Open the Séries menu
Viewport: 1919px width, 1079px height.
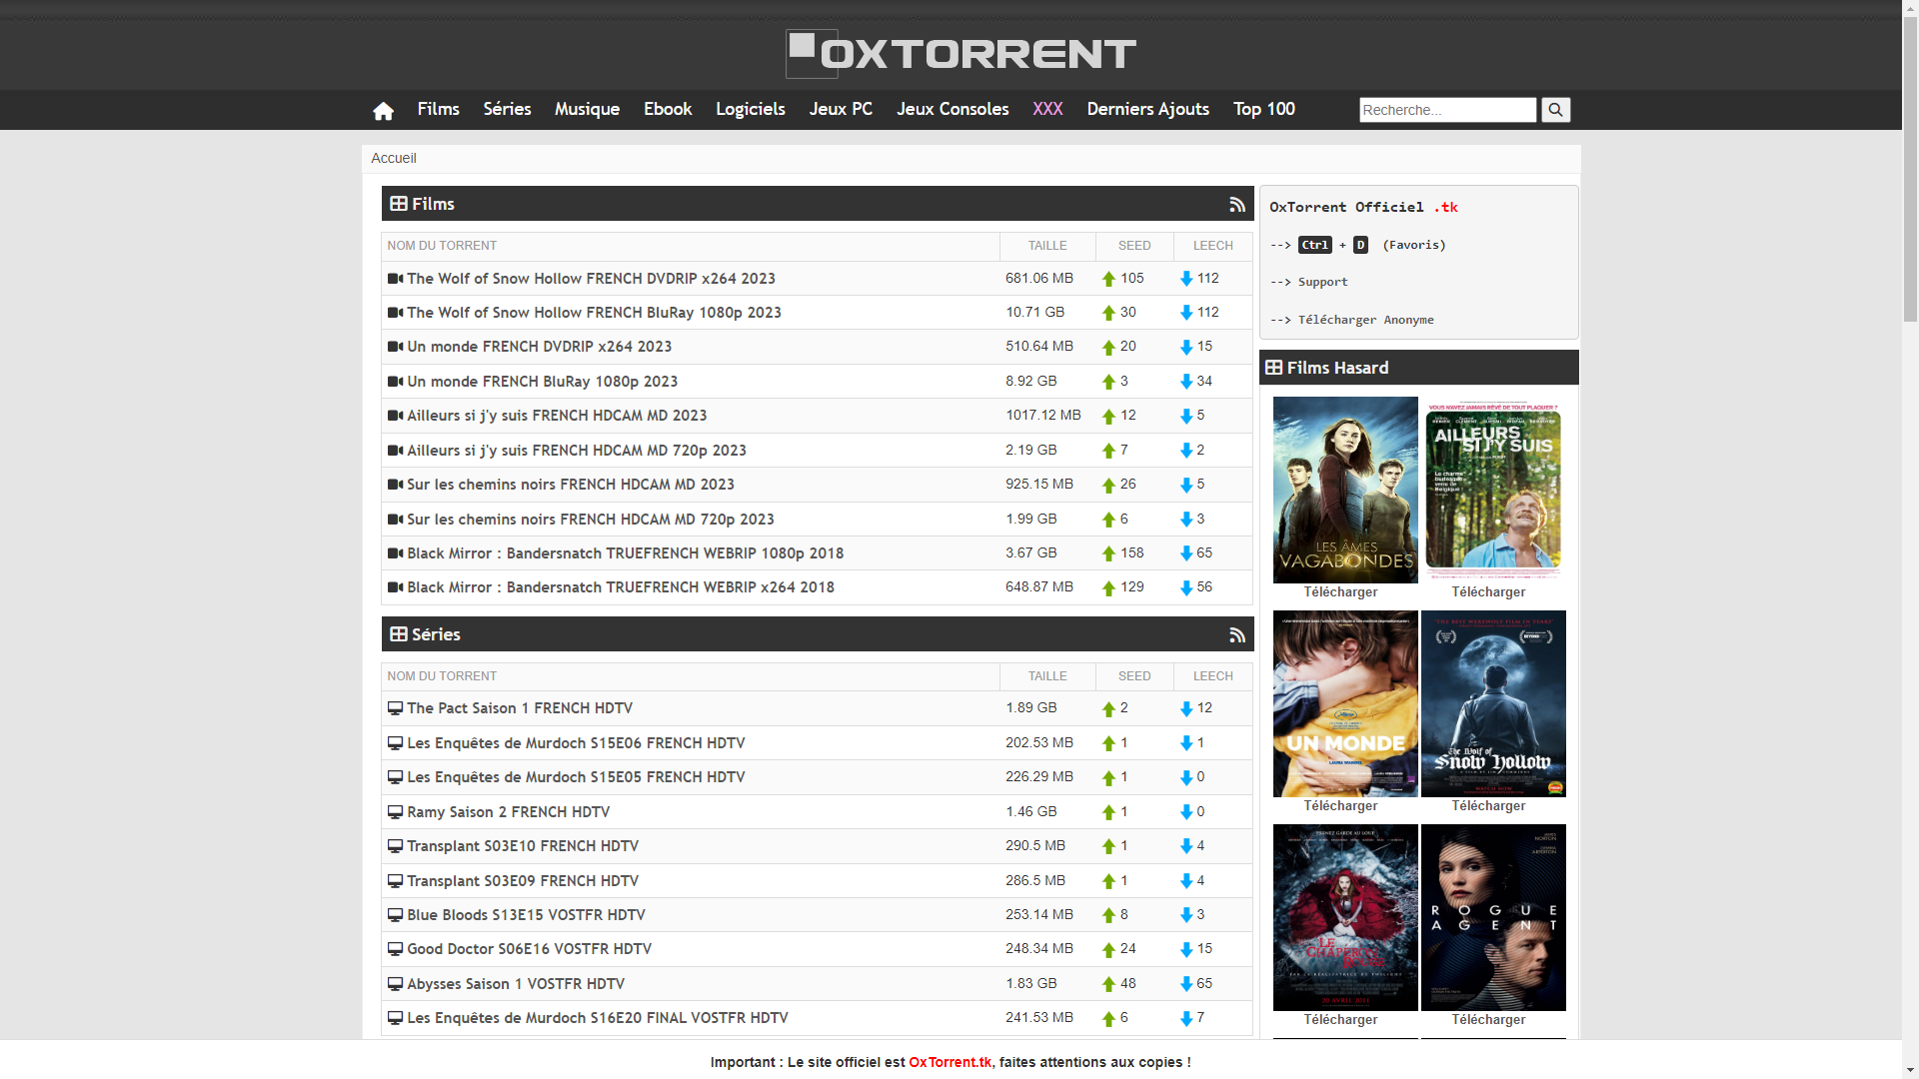pos(507,109)
